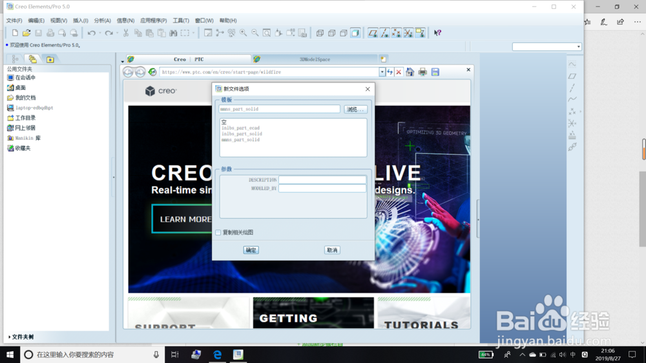Open context help with the question-arrow icon
This screenshot has width=646, height=363.
(x=437, y=33)
